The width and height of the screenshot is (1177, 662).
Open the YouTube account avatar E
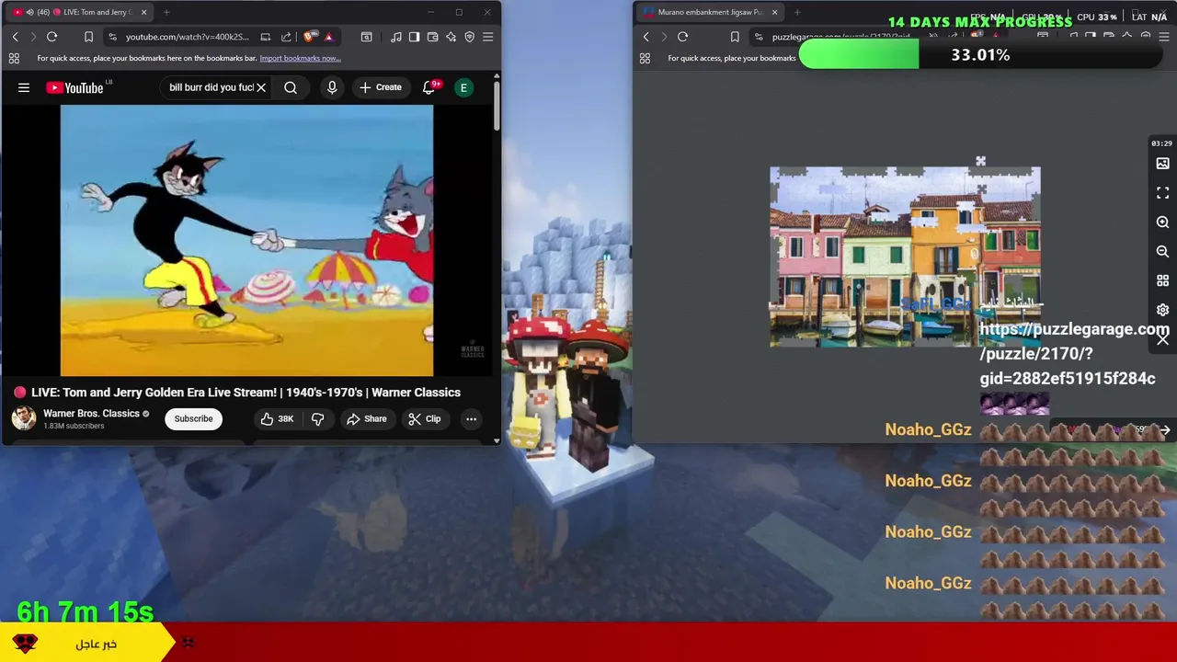[x=463, y=87]
